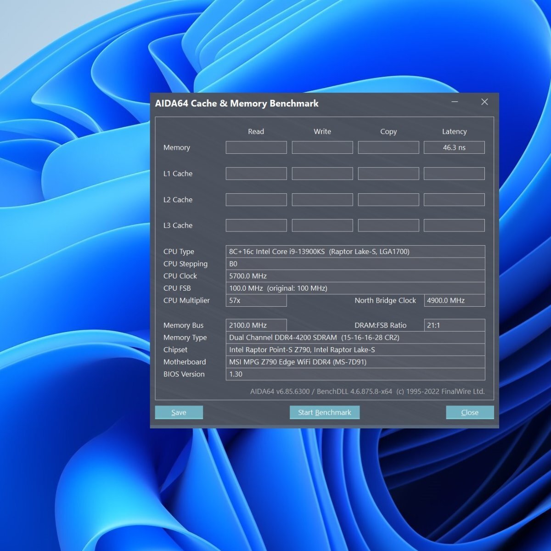Click the L2 Cache Read field
This screenshot has height=551, width=551.
coord(256,200)
